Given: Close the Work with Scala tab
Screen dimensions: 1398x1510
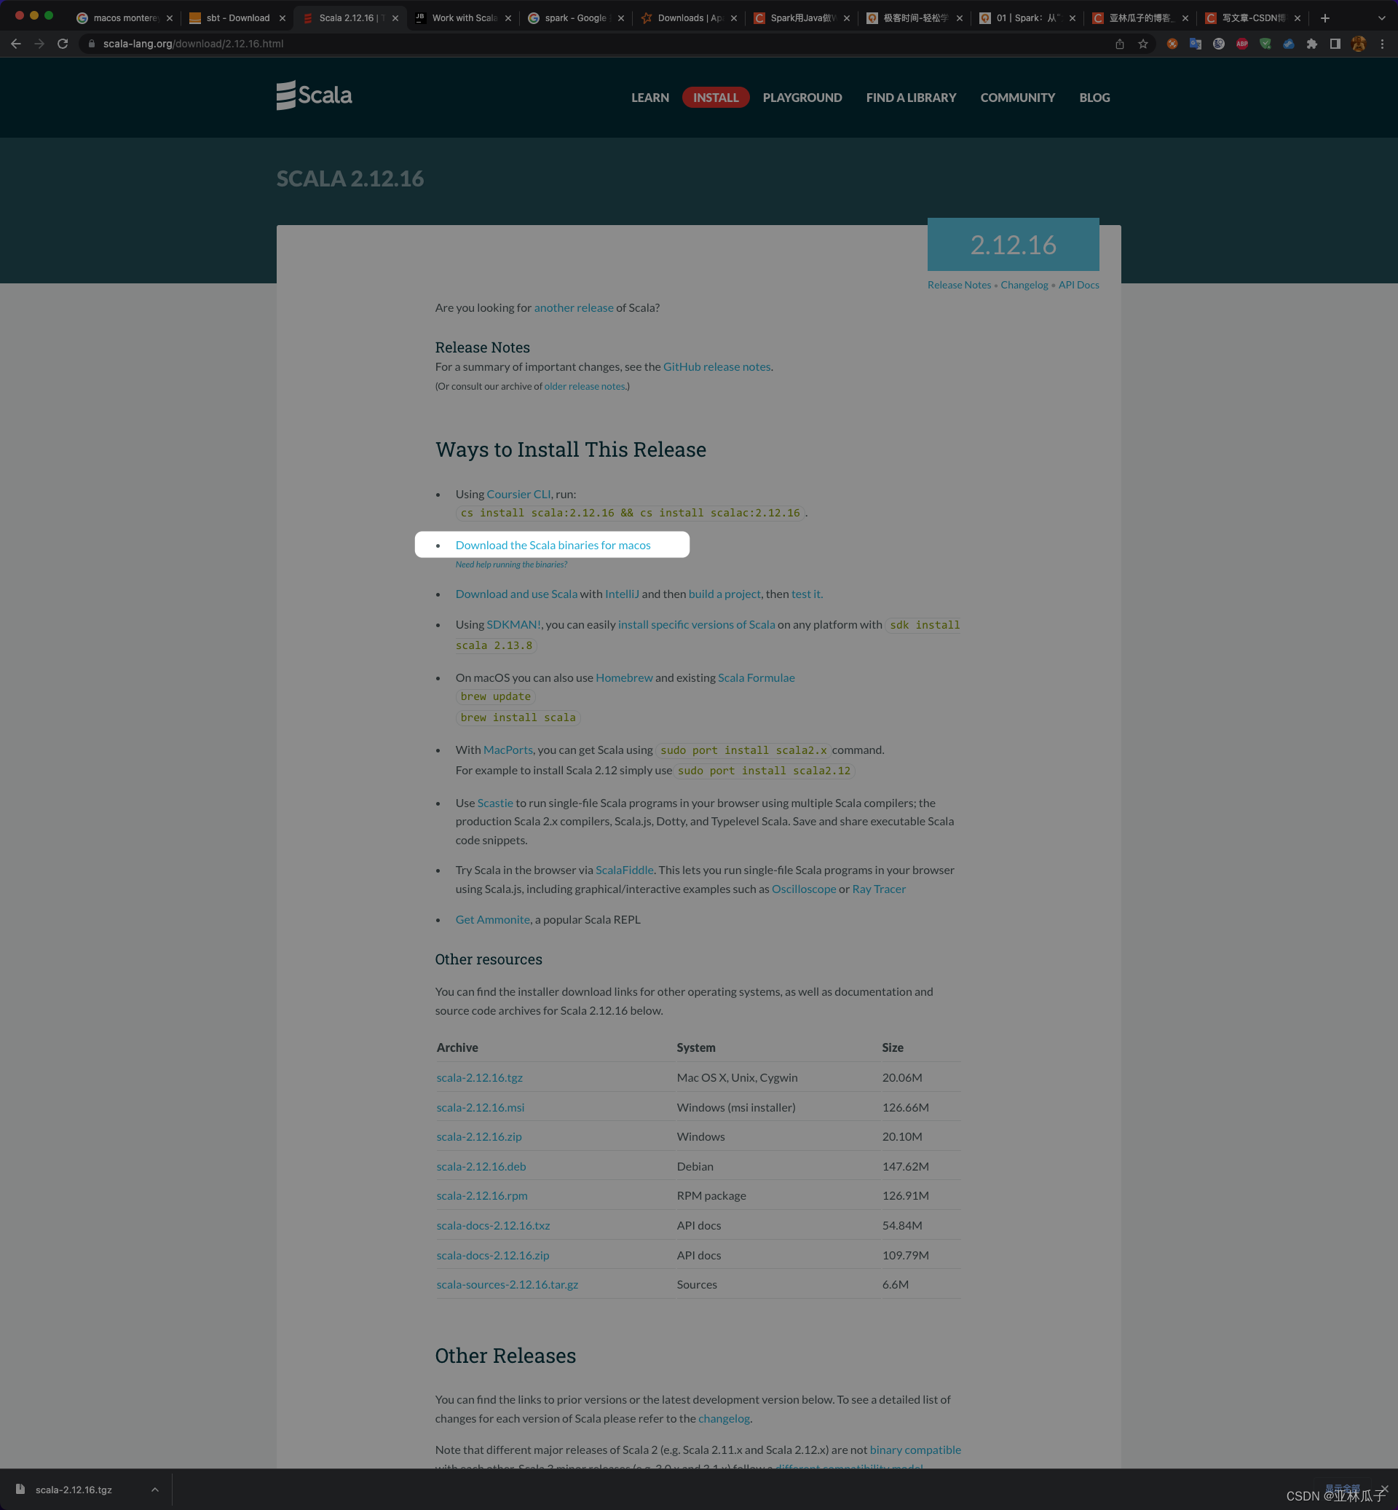Looking at the screenshot, I should 508,18.
